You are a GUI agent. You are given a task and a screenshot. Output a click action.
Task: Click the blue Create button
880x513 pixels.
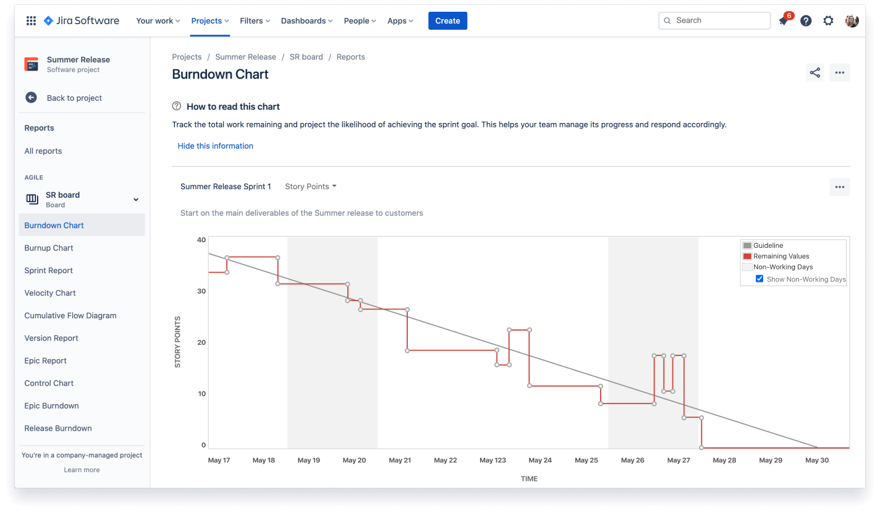pyautogui.click(x=447, y=21)
